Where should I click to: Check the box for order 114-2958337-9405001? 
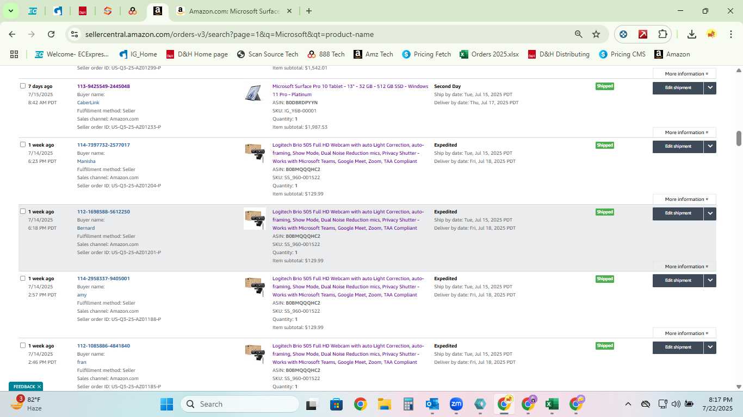[23, 278]
